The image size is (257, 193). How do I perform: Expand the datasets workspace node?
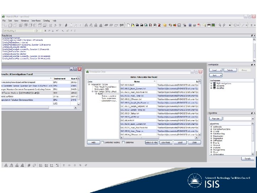(211, 86)
